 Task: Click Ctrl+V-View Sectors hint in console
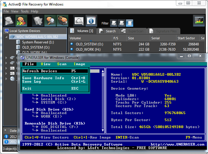pyautogui.click(x=47, y=137)
